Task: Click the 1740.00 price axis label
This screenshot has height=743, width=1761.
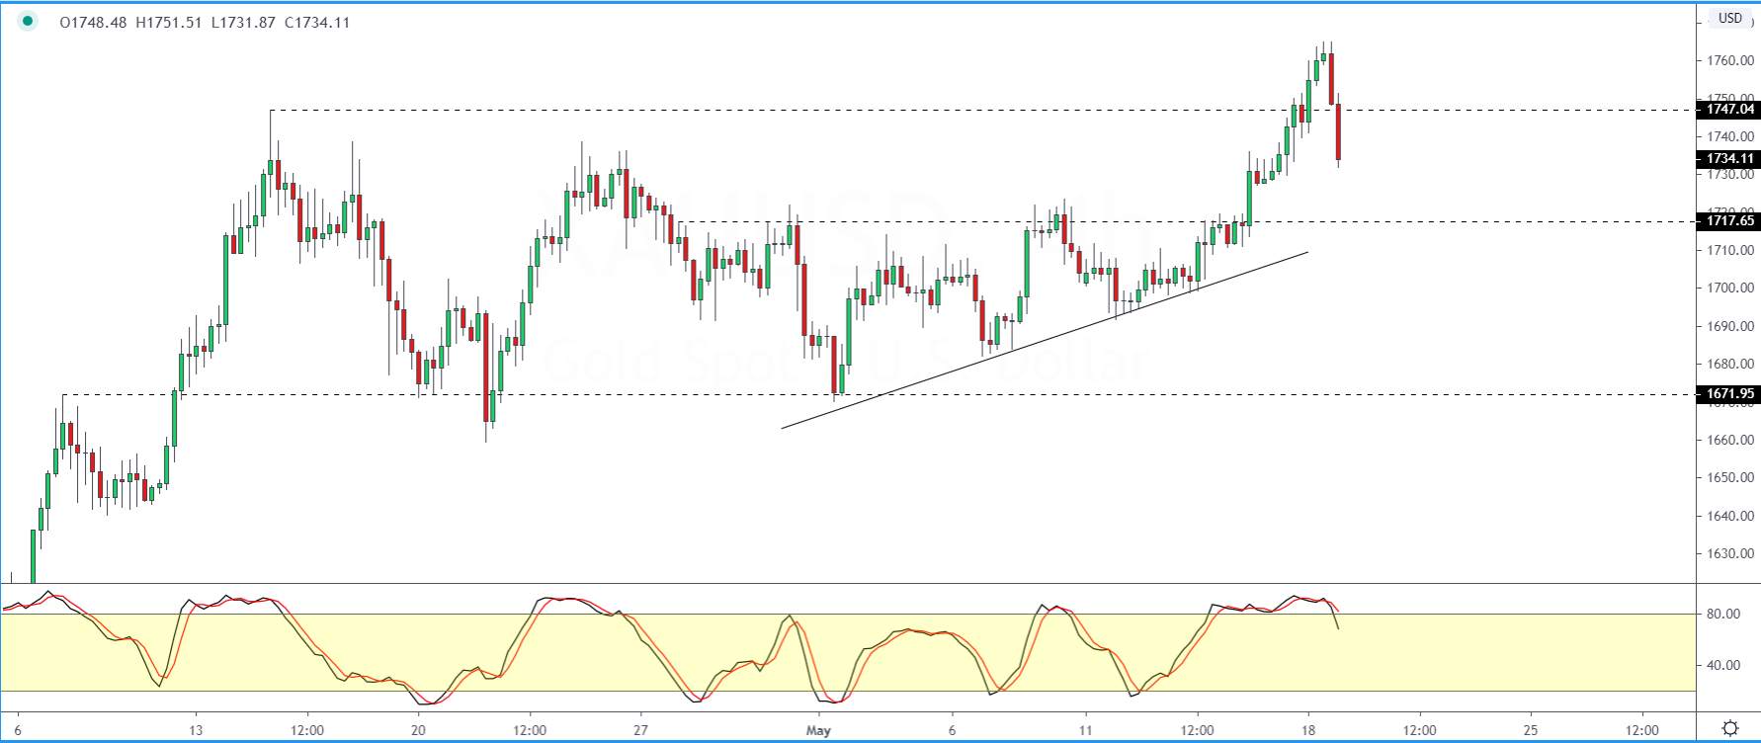Action: (1730, 137)
